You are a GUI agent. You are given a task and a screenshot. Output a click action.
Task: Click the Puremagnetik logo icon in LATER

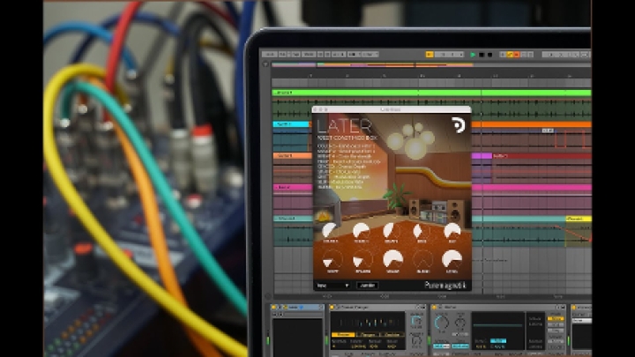[x=459, y=125]
